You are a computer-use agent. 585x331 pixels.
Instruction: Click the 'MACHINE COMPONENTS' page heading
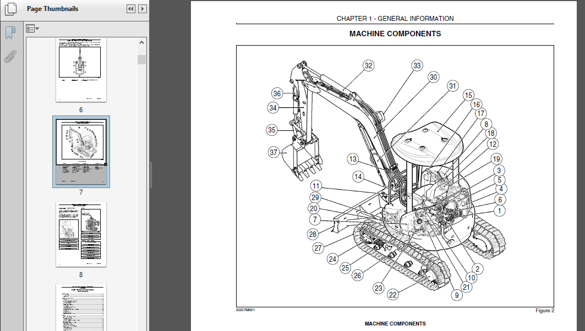click(x=395, y=34)
